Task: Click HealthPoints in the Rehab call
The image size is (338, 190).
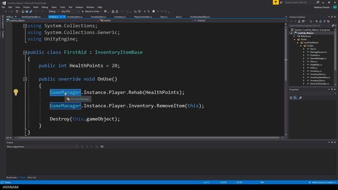Action: click(162, 92)
